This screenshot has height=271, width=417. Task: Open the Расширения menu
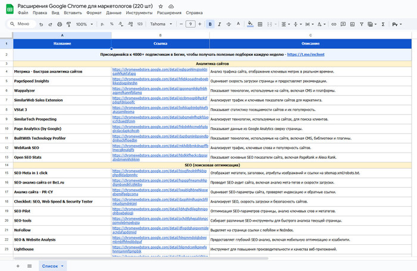[x=170, y=12]
